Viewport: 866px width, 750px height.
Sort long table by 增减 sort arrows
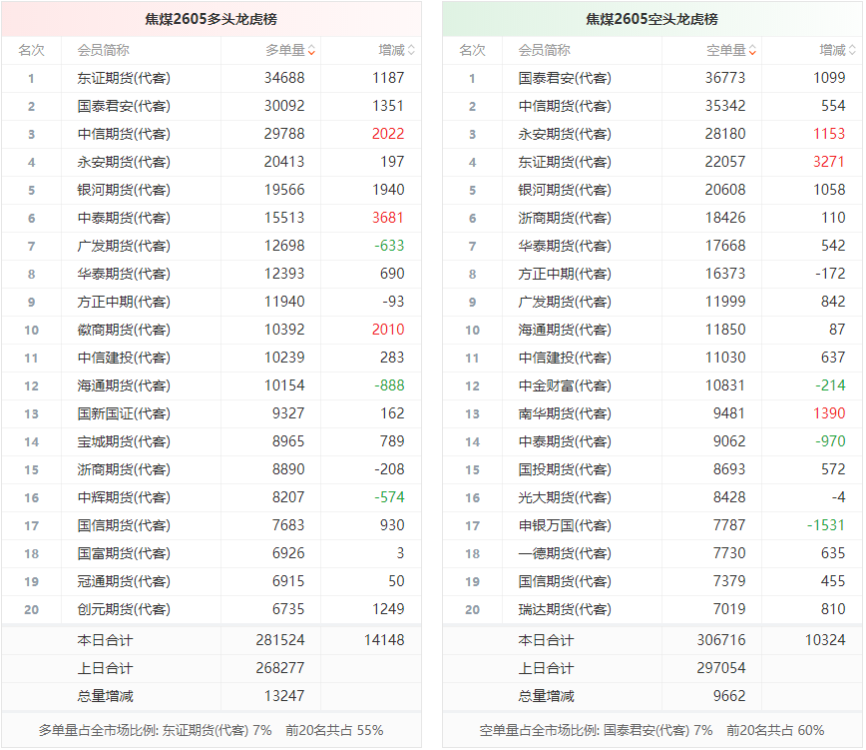pyautogui.click(x=411, y=50)
